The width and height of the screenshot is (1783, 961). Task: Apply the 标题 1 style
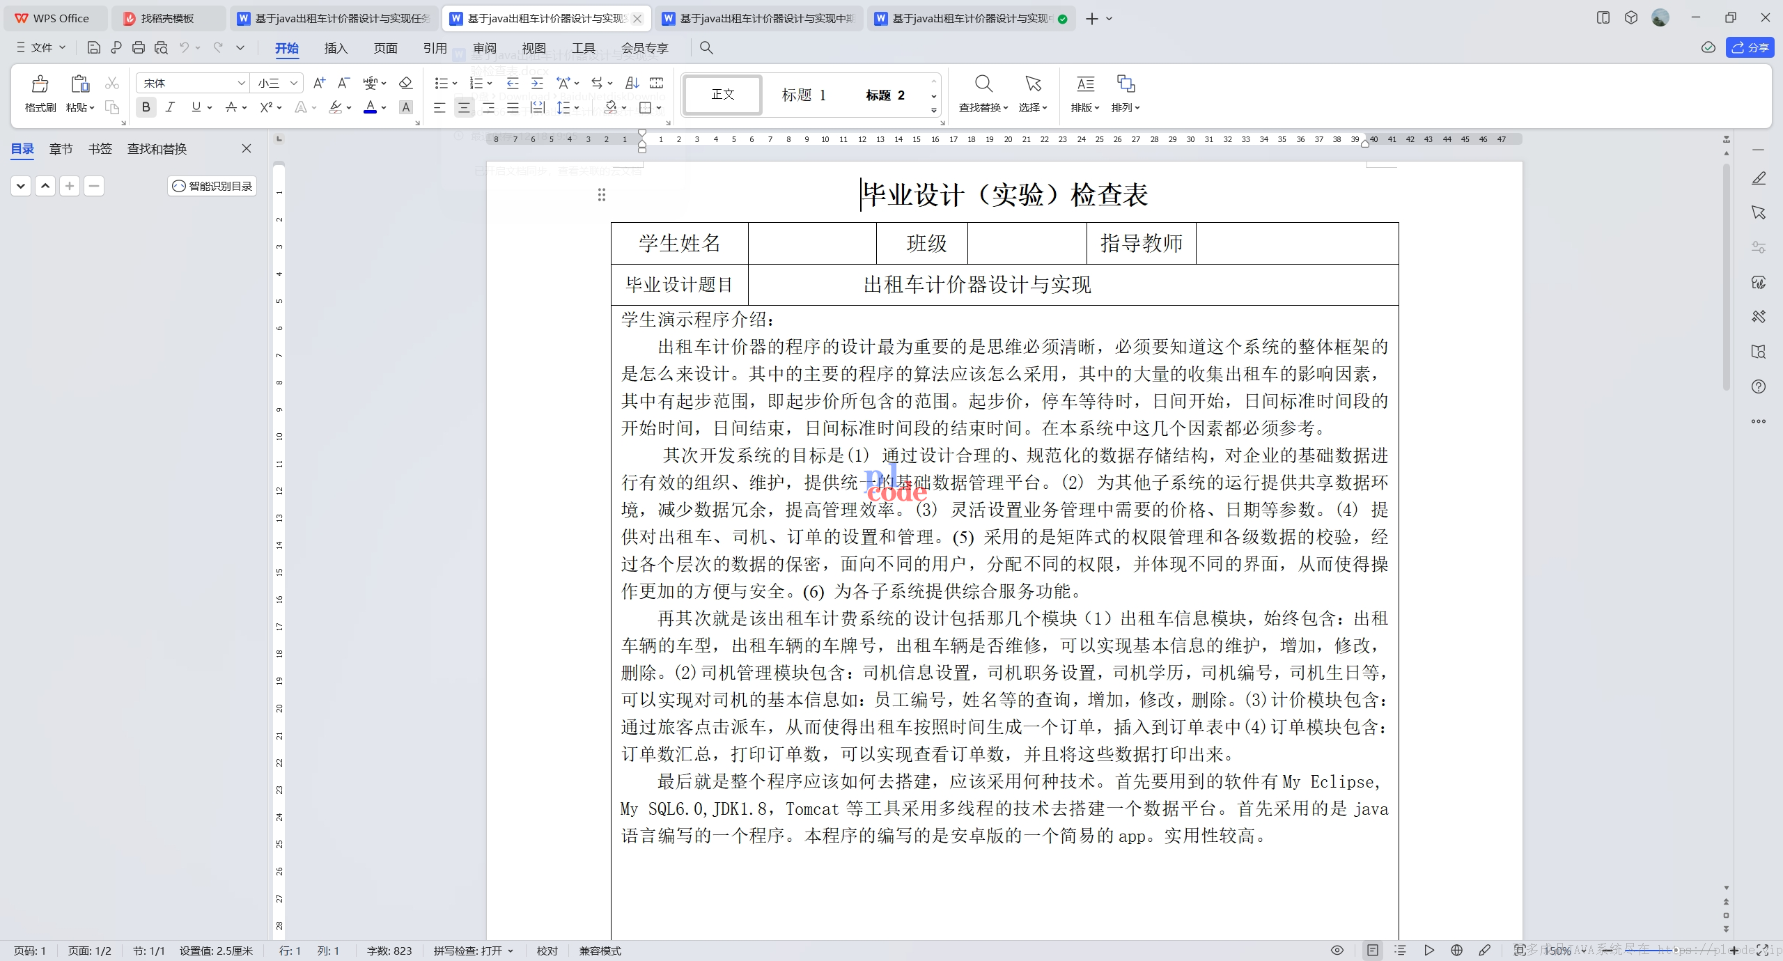[x=804, y=95]
